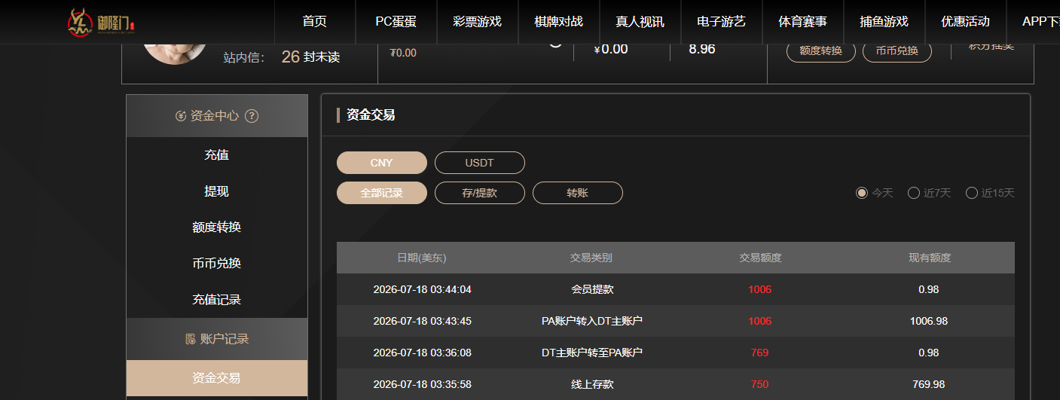1060x400 pixels.
Task: Select the 近7天 radio option
Action: (914, 193)
